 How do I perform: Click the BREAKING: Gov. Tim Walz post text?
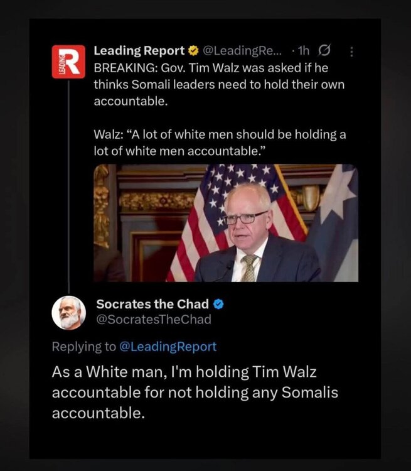point(219,85)
